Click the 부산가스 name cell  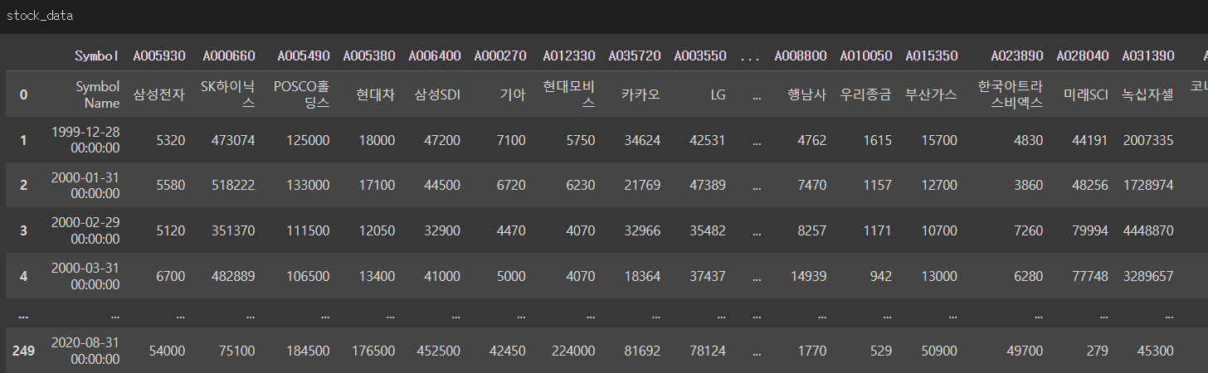click(932, 94)
